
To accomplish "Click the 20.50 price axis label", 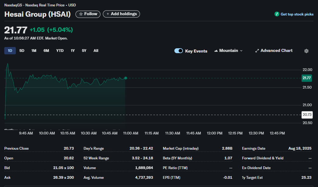I will pyautogui.click(x=307, y=123).
